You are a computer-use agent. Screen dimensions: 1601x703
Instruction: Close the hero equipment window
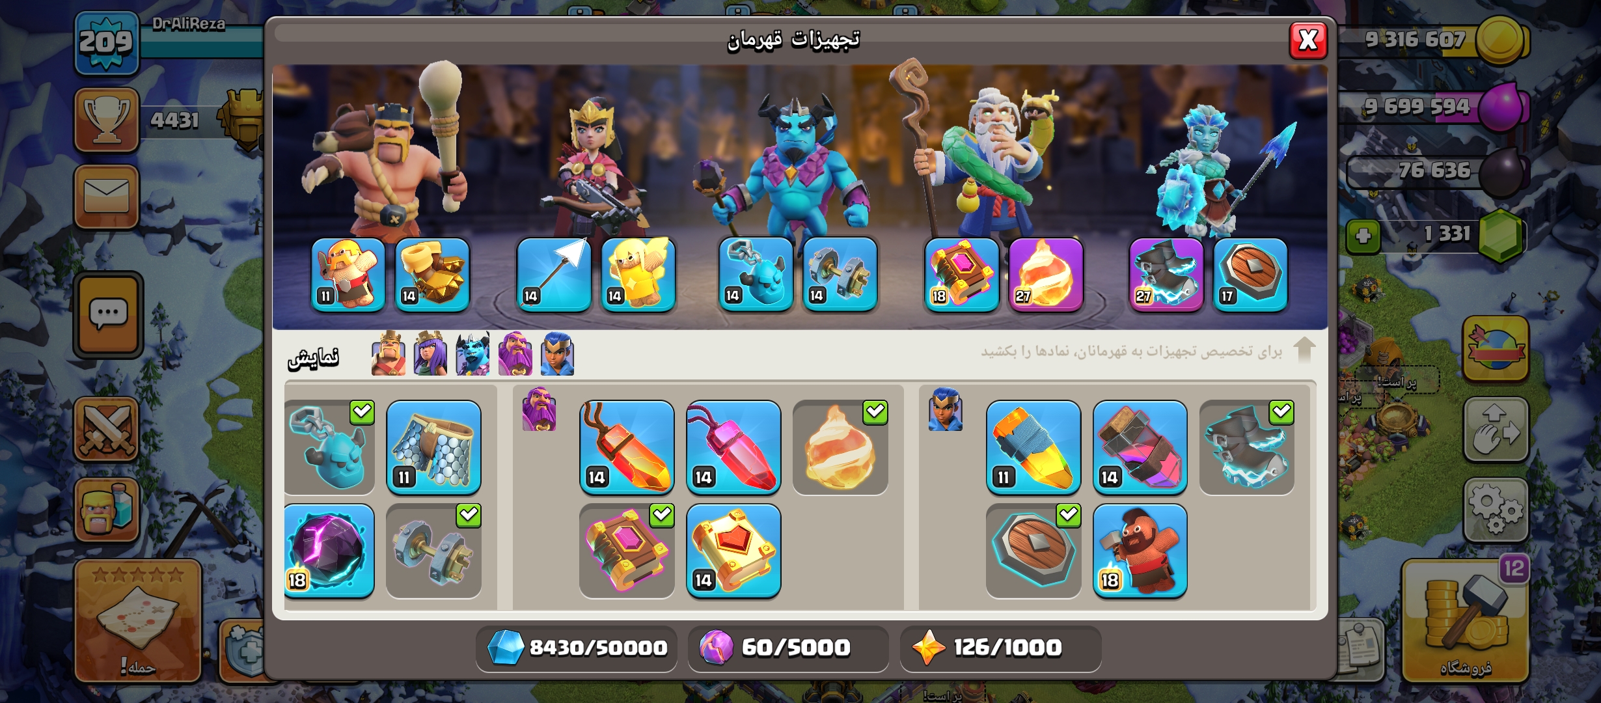click(1308, 41)
